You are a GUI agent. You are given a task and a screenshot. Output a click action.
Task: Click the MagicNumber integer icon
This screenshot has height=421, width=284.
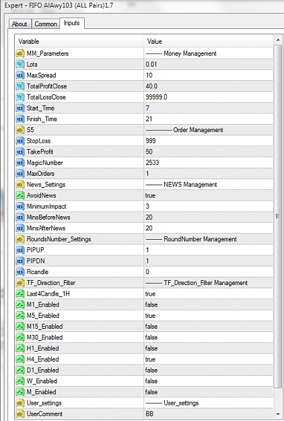pos(20,163)
